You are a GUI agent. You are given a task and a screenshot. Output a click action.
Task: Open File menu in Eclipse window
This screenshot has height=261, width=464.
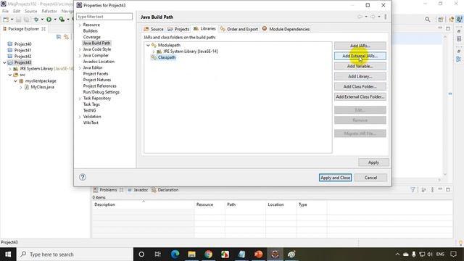pyautogui.click(x=5, y=12)
